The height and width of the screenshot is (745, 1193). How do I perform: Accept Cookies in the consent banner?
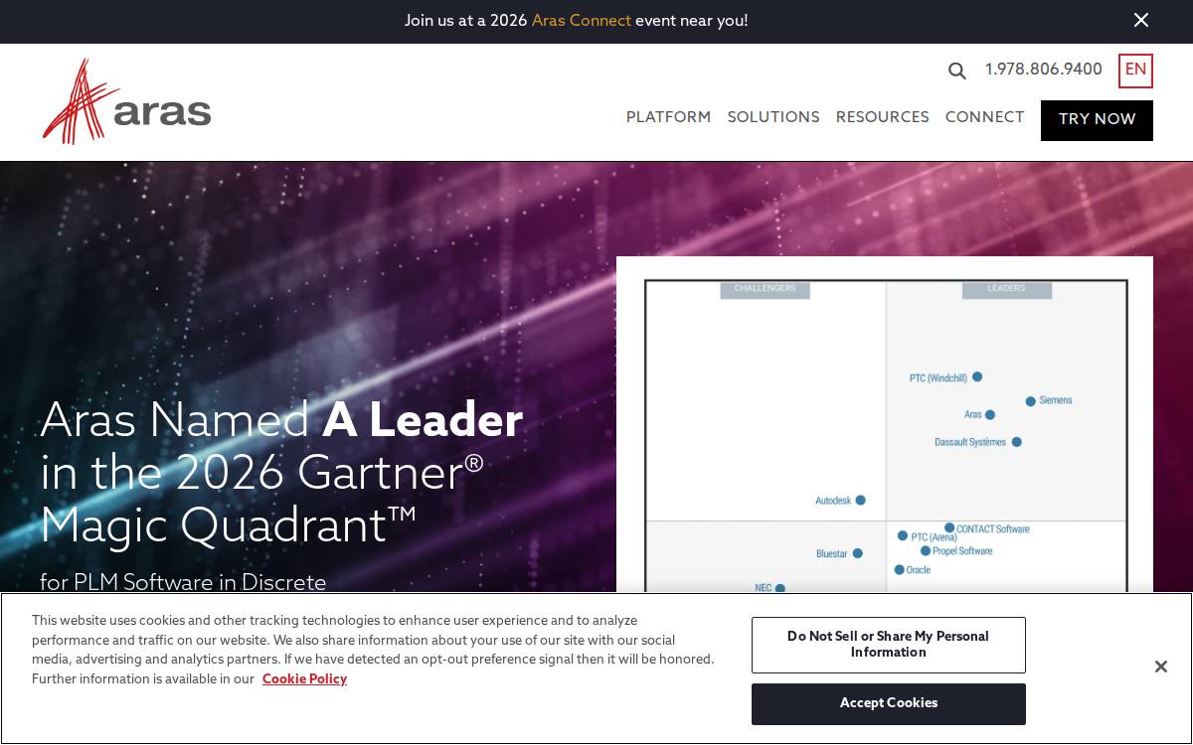click(888, 703)
